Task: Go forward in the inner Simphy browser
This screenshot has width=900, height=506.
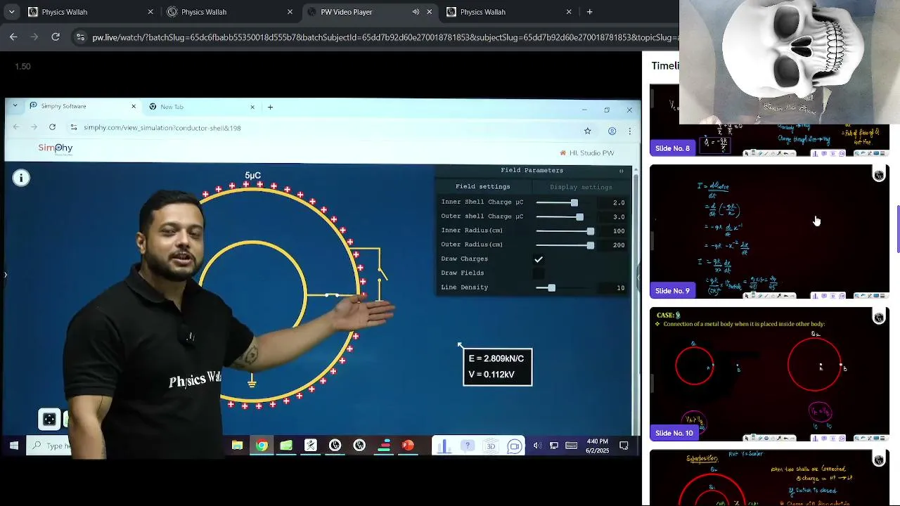Action: pos(34,127)
